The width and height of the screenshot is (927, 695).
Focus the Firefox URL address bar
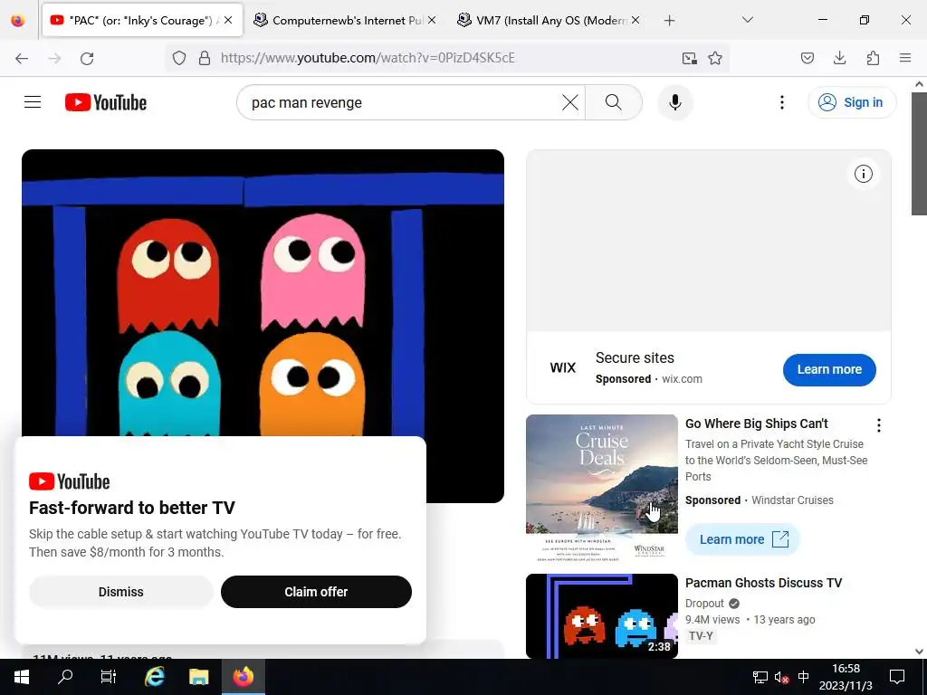446,58
